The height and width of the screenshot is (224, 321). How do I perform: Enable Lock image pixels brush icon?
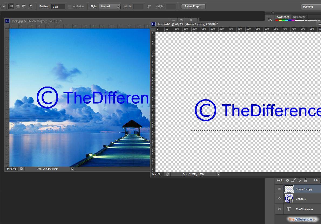(293, 180)
